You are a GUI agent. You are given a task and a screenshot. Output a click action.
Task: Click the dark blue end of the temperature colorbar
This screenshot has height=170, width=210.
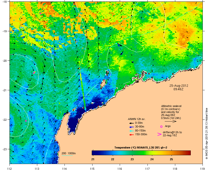(94, 153)
